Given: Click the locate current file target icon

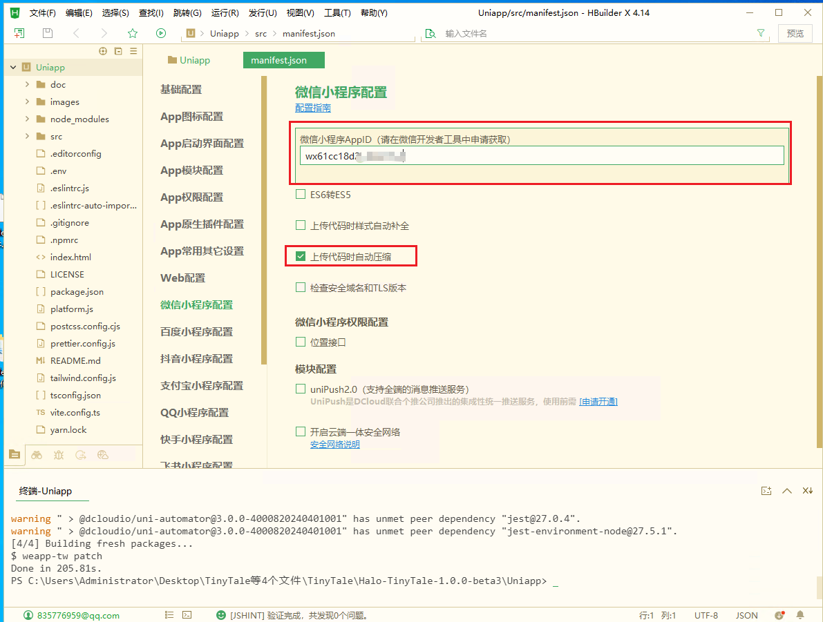Looking at the screenshot, I should [103, 51].
